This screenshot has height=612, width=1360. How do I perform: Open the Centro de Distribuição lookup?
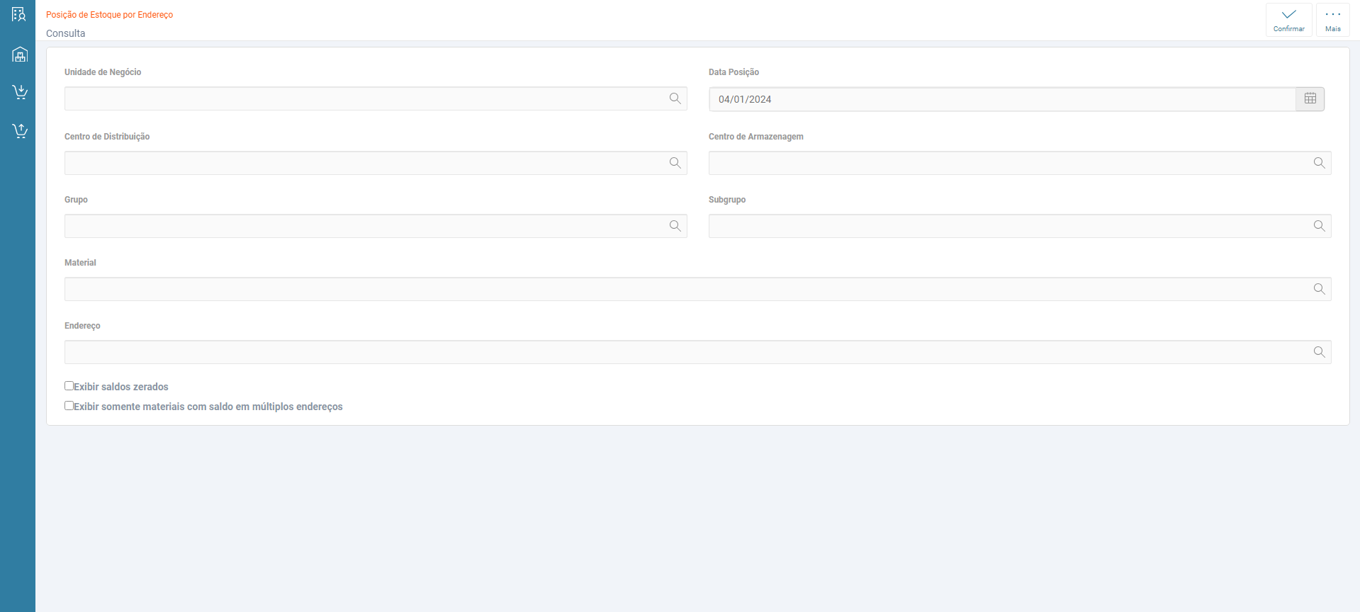click(675, 163)
